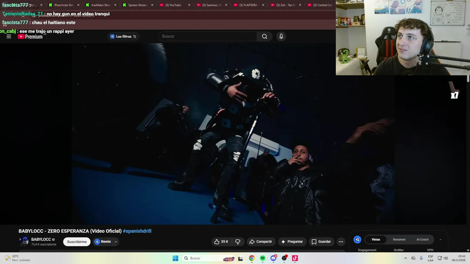Click the cloud sync-off tray icon

[x=413, y=258]
